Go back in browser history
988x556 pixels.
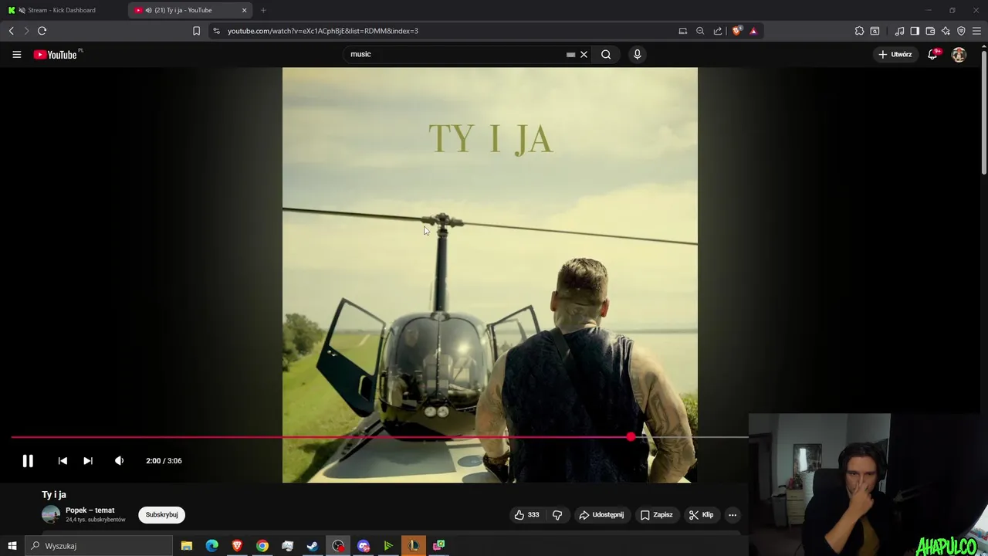coord(11,31)
